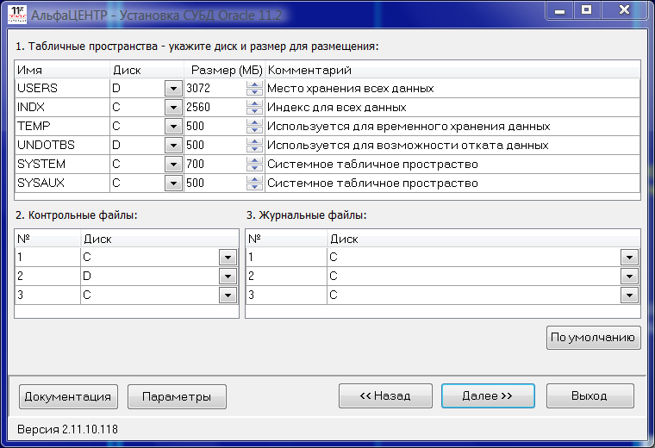This screenshot has height=448, width=655.
Task: Click the Размер (МБ) column header
Action: tap(225, 70)
